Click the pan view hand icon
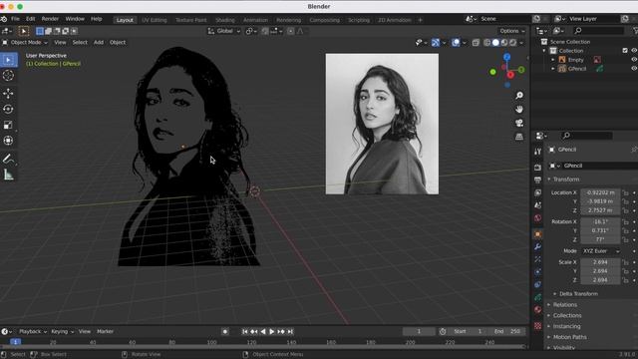Image resolution: width=638 pixels, height=359 pixels. [519, 109]
